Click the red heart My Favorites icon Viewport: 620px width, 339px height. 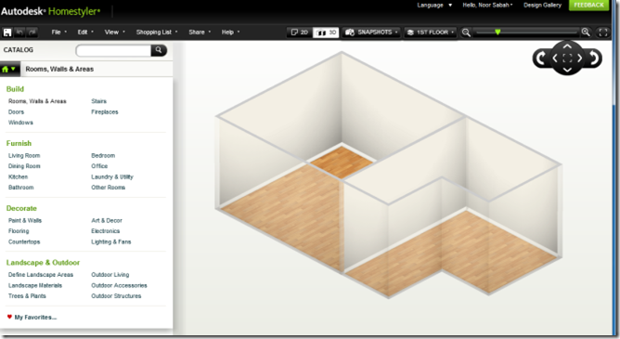point(9,317)
